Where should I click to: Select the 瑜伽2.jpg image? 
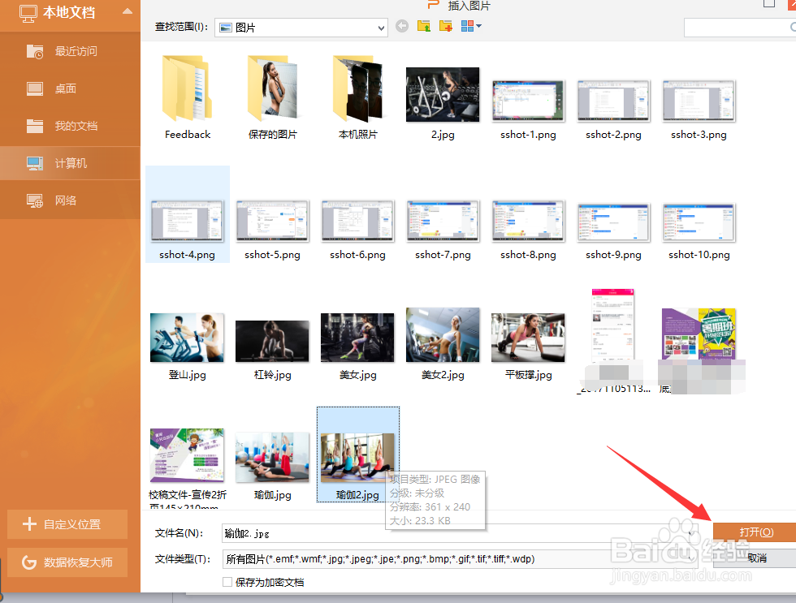pos(358,455)
